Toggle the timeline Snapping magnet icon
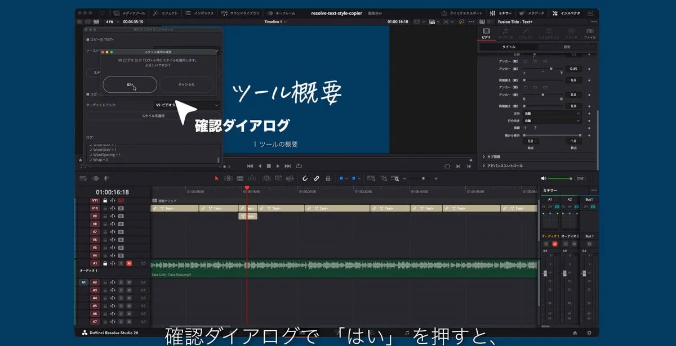 [305, 178]
